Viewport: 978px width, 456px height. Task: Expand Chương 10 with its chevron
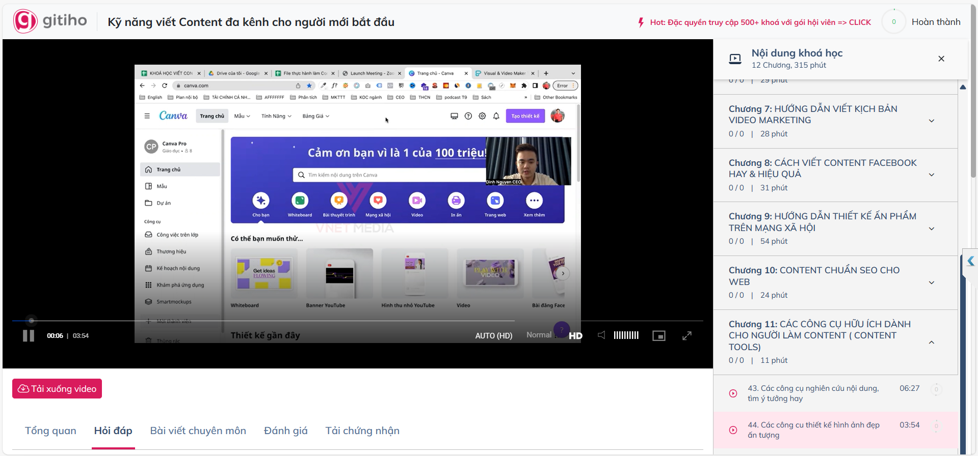tap(932, 282)
